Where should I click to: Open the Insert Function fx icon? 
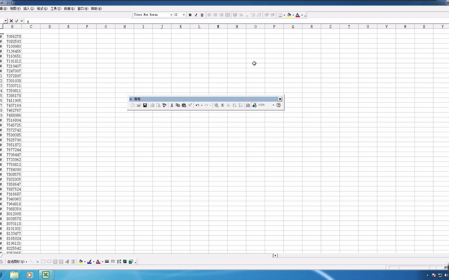pos(228,105)
